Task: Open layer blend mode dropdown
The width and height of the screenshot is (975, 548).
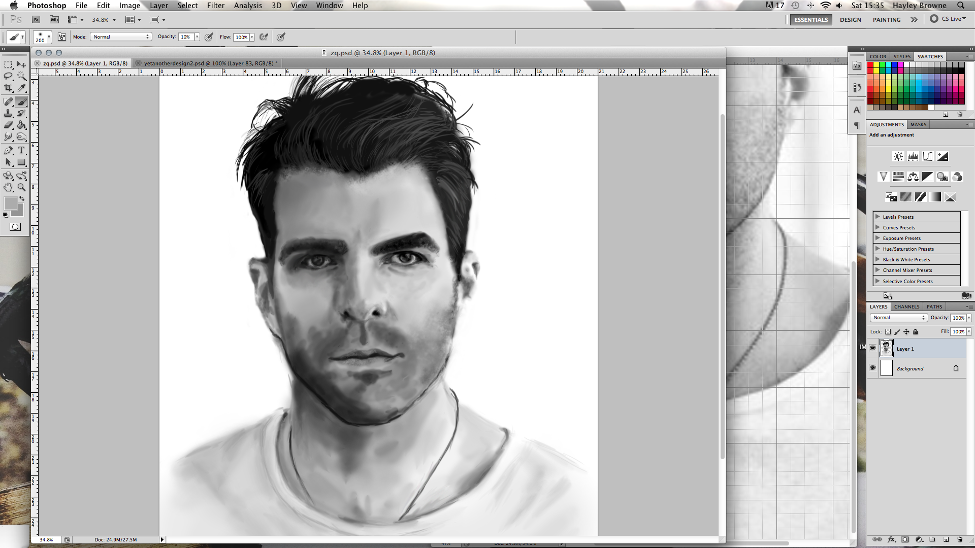Action: click(x=898, y=318)
